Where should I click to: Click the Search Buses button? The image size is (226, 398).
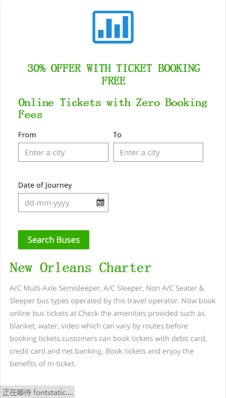point(53,240)
